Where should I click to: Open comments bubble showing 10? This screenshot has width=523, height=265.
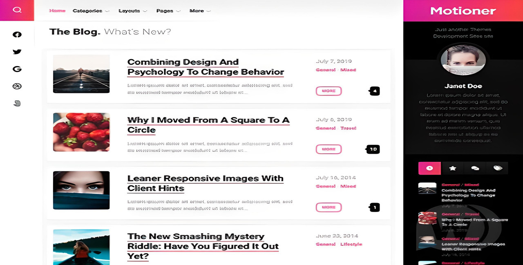[x=373, y=149]
